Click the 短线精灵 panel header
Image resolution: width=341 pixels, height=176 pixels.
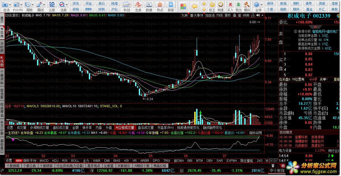[309, 133]
